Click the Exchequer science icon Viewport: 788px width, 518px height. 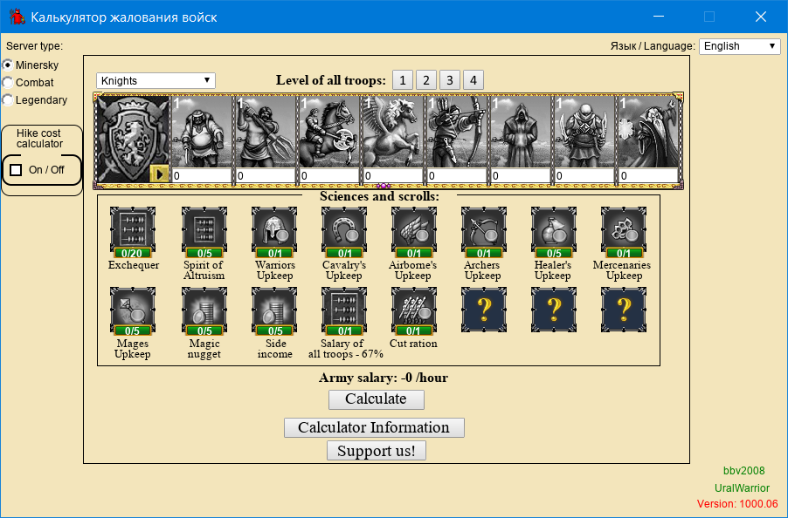click(x=133, y=229)
